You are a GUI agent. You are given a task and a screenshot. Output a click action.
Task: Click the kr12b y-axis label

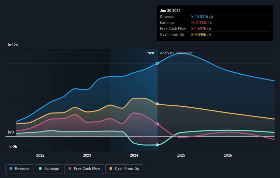(x=13, y=45)
